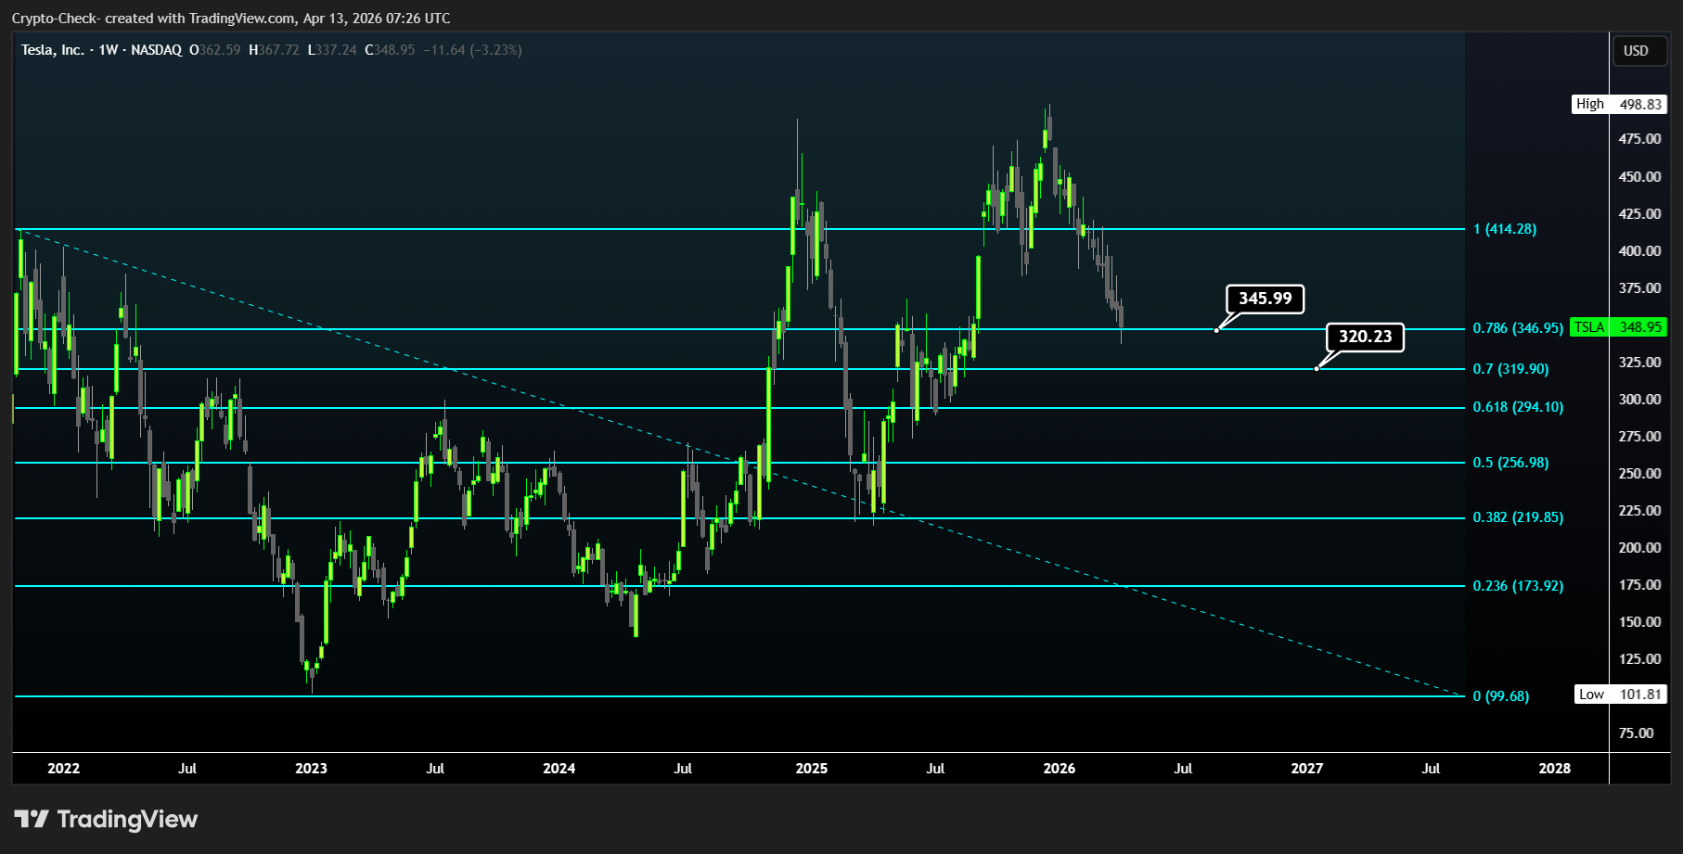Click the open value O362.59

tap(215, 50)
